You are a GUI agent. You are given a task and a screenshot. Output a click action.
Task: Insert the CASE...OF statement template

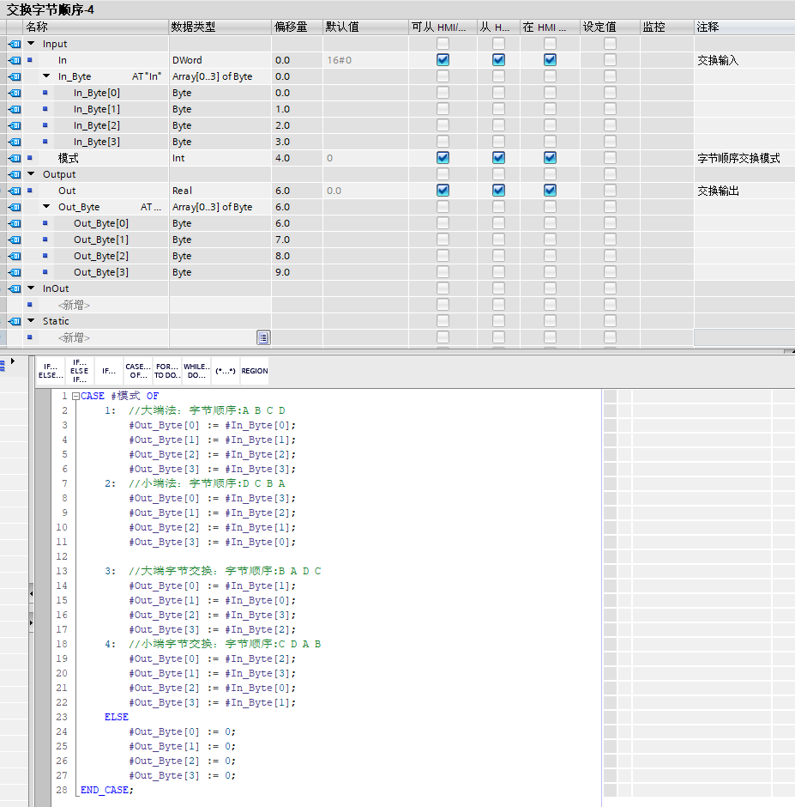point(137,371)
